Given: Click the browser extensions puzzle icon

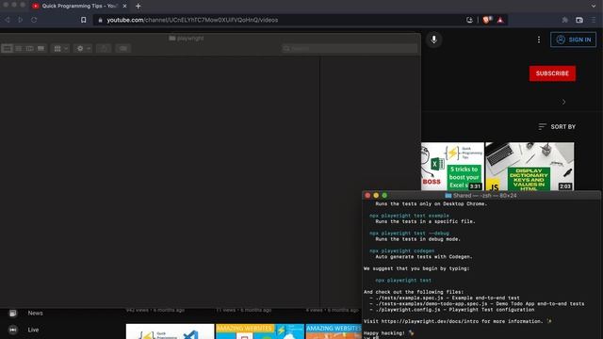Looking at the screenshot, I should pyautogui.click(x=565, y=20).
